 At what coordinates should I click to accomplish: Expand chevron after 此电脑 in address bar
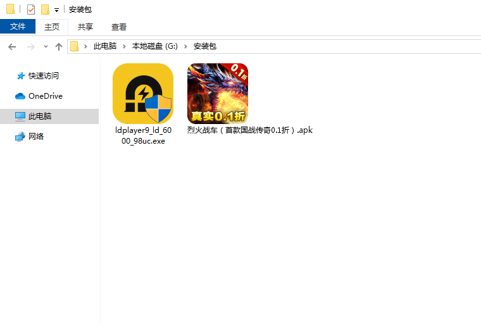(125, 46)
